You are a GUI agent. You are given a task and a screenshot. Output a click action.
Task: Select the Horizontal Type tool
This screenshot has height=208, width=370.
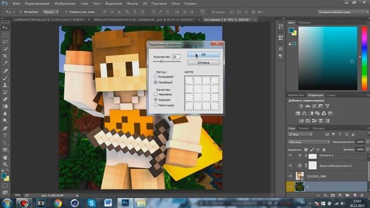pos(5,135)
